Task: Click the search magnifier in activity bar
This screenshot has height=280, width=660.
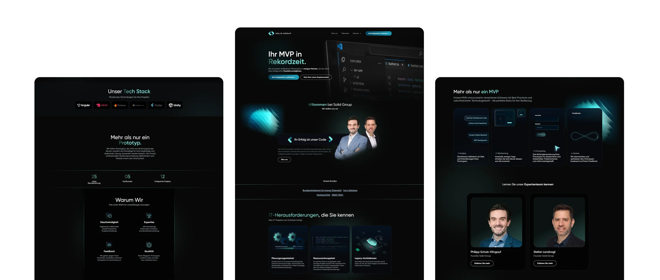Action: pyautogui.click(x=344, y=69)
